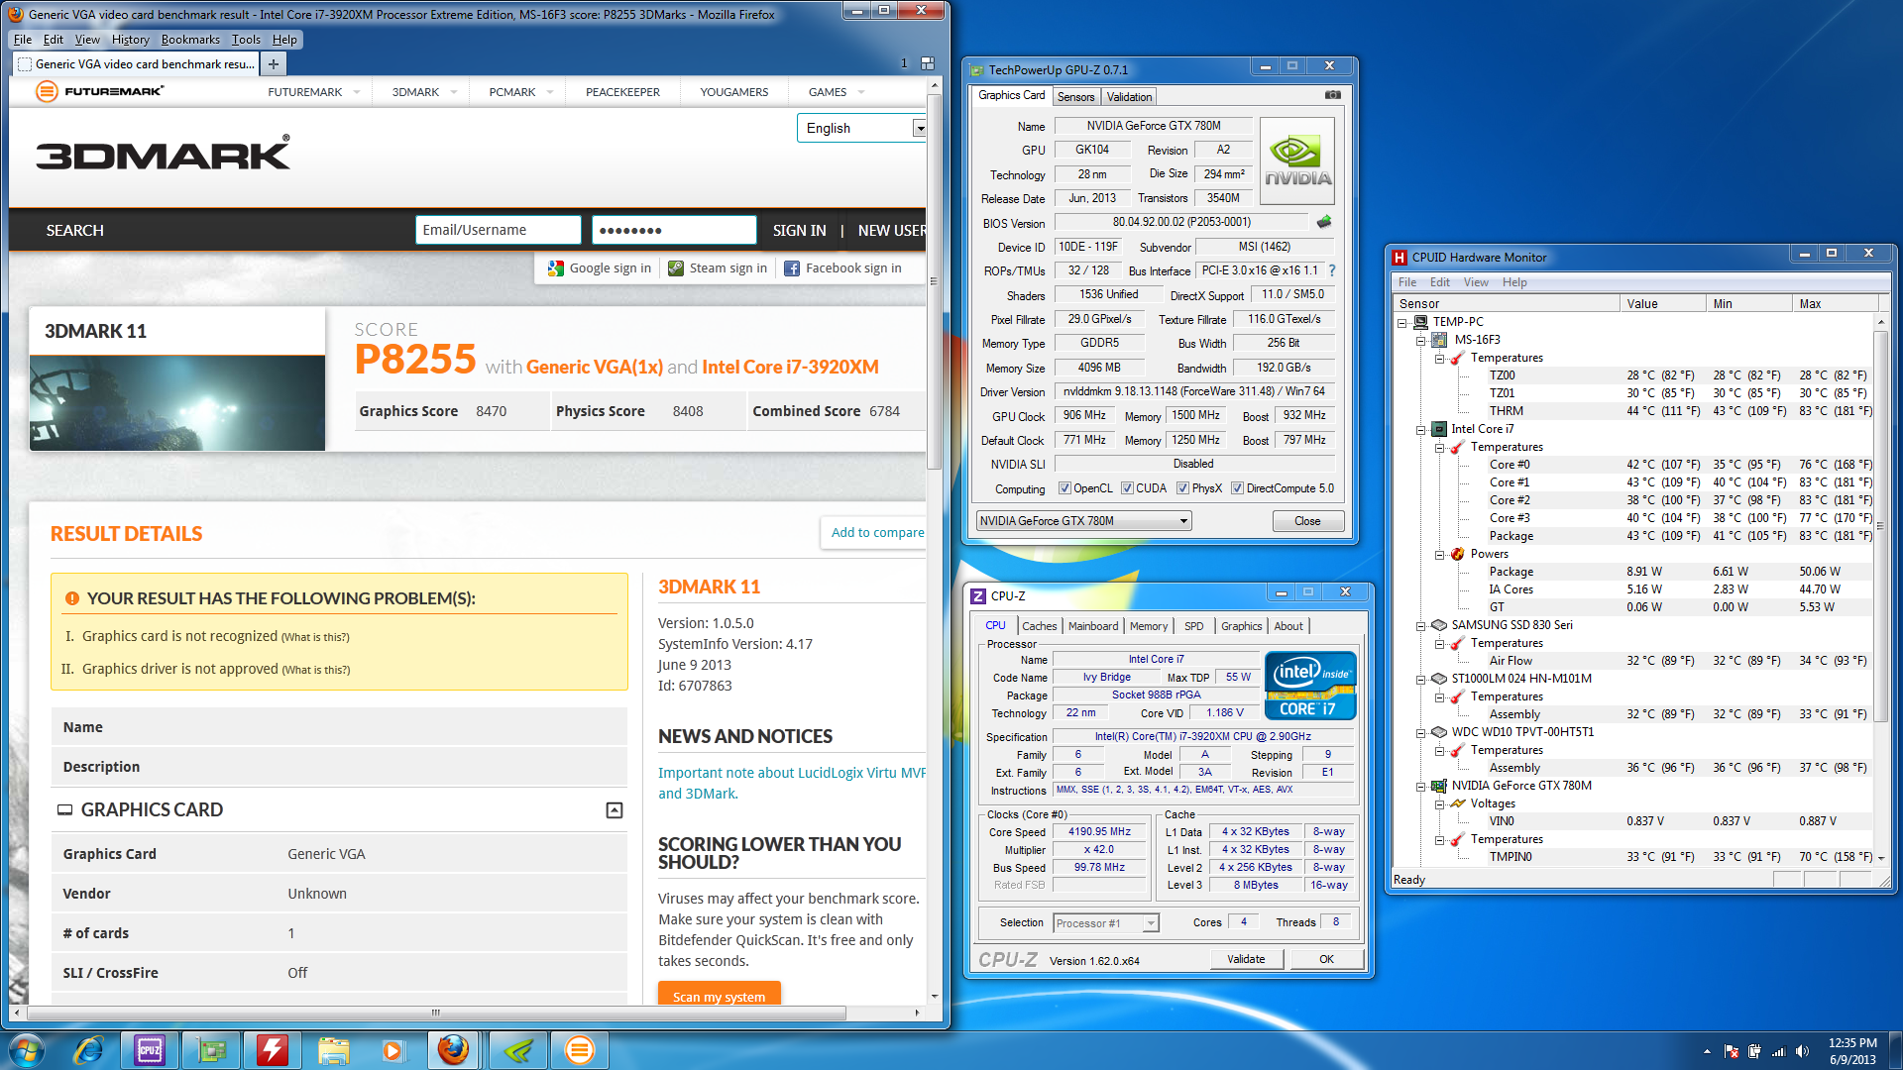Click the Validate button in CPU-Z
Image resolution: width=1903 pixels, height=1070 pixels.
1246,959
